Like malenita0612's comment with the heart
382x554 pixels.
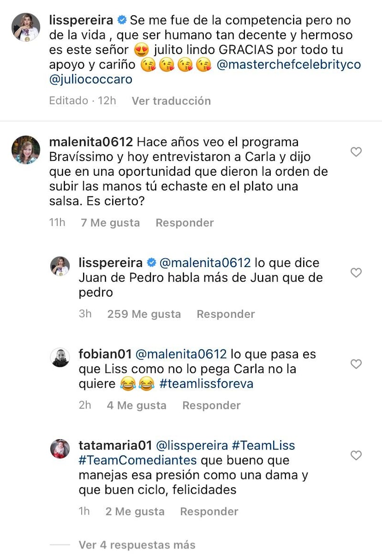click(x=356, y=152)
